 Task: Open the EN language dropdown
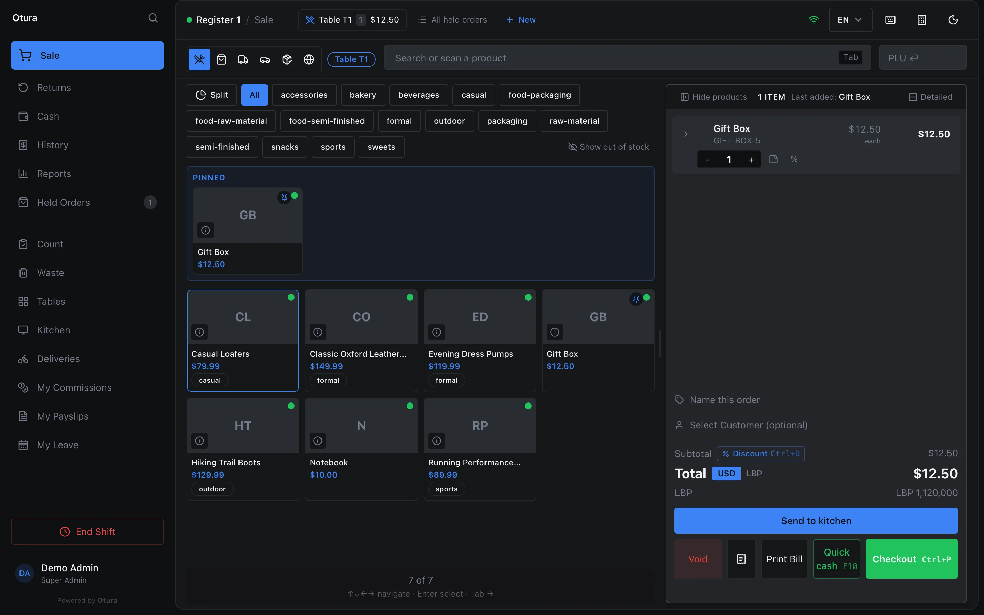click(x=850, y=19)
